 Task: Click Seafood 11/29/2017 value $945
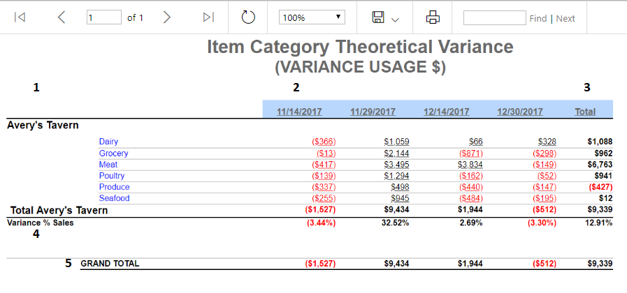400,198
